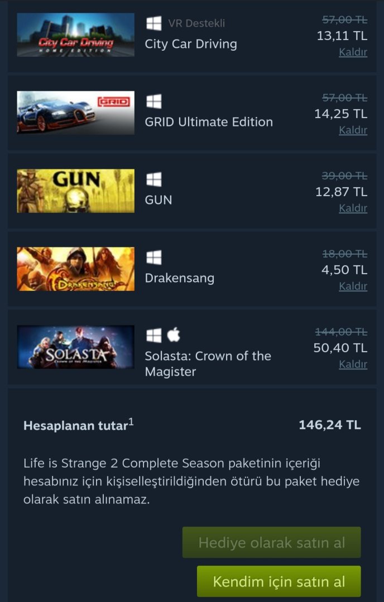Click the Windows icon above Drakensang title
This screenshot has width=384, height=602.
tap(153, 258)
